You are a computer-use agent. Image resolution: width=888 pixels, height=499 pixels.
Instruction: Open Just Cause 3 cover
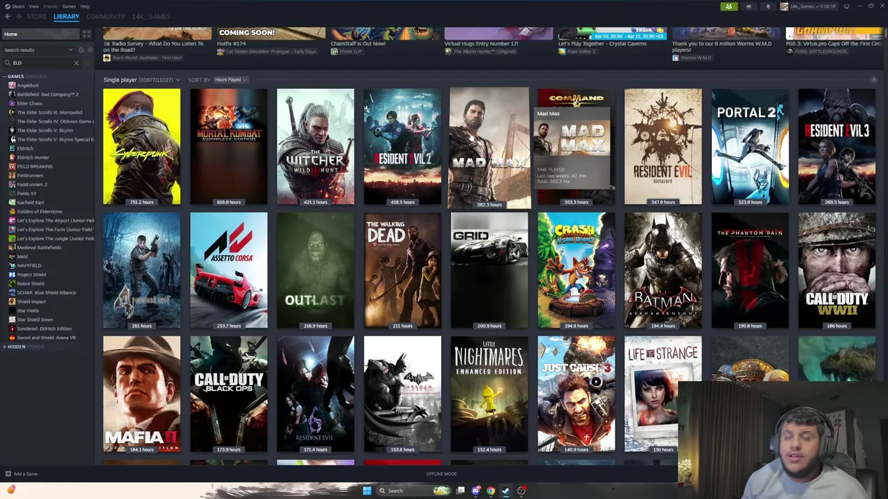point(576,394)
